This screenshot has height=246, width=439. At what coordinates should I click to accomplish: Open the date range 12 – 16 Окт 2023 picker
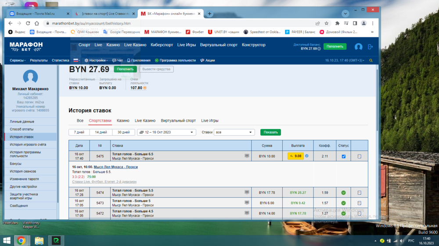[166, 132]
